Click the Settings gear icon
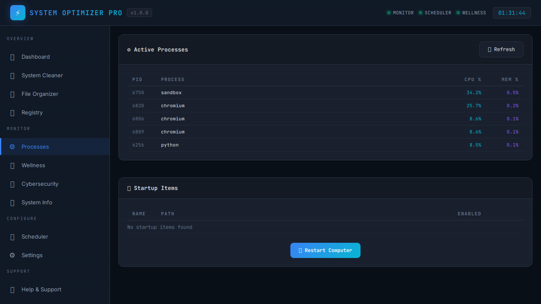This screenshot has height=304, width=541. tap(12, 255)
